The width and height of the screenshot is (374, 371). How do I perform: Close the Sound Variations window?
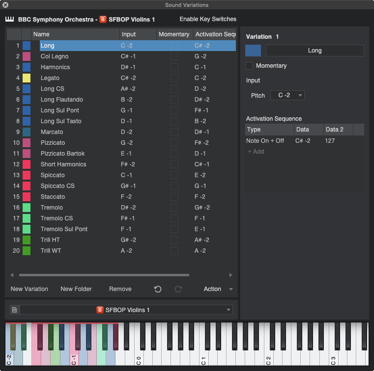[5, 5]
